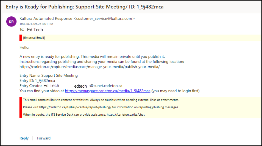Click the red bar beside External Email tag

[x=21, y=38]
